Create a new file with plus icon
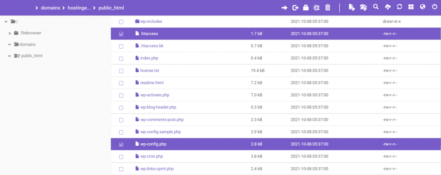Image resolution: width=441 pixels, height=175 pixels. (x=351, y=8)
